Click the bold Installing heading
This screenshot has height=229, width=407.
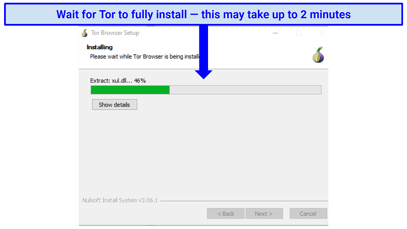[99, 47]
